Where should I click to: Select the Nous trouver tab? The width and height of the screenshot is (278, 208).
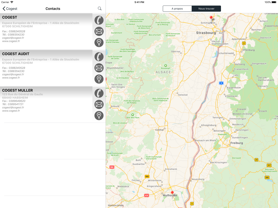(206, 9)
